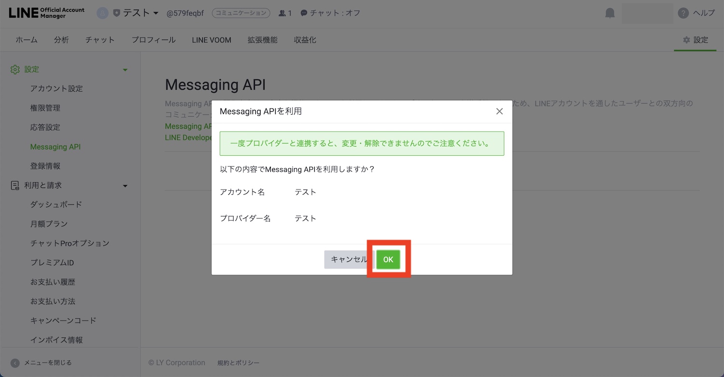Click the 利用と請求 billing icon
This screenshot has width=724, height=377.
pos(15,185)
